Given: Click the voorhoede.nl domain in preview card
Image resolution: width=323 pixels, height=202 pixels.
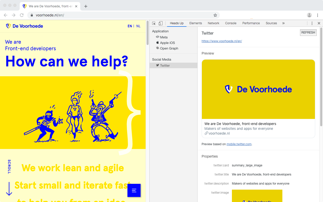Looking at the screenshot, I should click(x=219, y=133).
